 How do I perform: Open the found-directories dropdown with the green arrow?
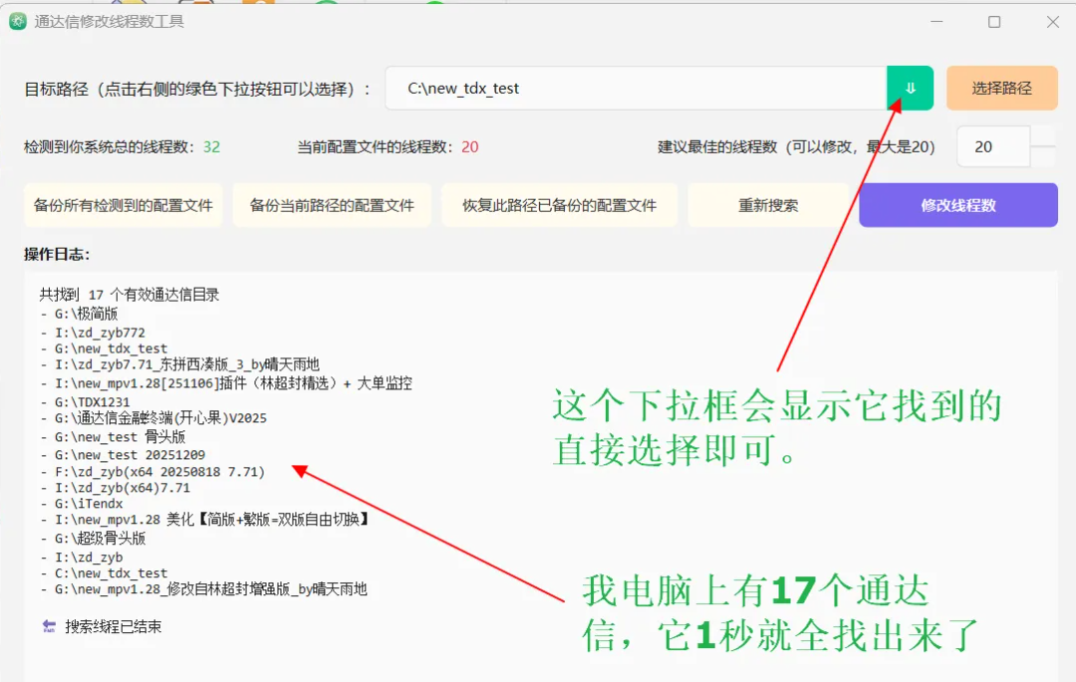point(910,88)
